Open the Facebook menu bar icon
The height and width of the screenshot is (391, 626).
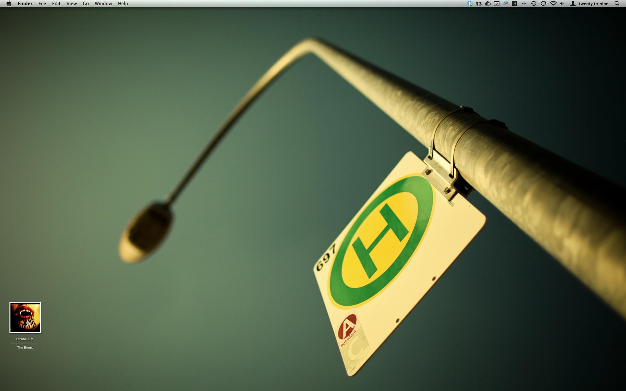pos(514,4)
